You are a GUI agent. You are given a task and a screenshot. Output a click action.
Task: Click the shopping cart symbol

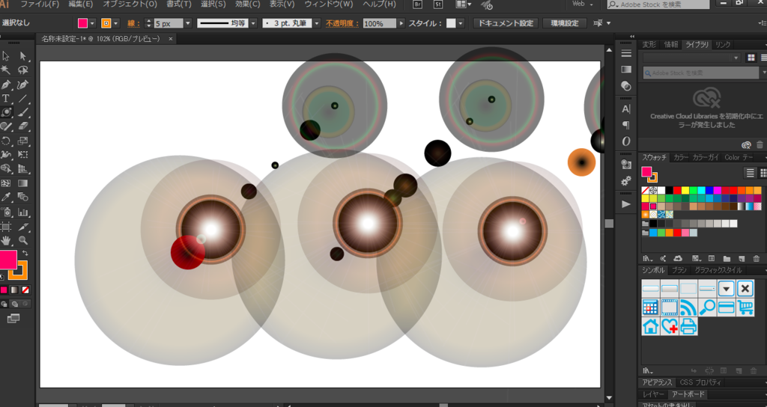(745, 307)
